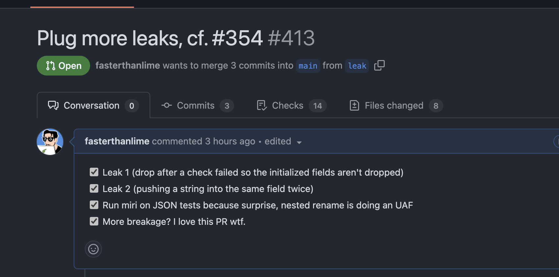Open the #354 issue reference in title
This screenshot has width=559, height=277.
coord(237,38)
